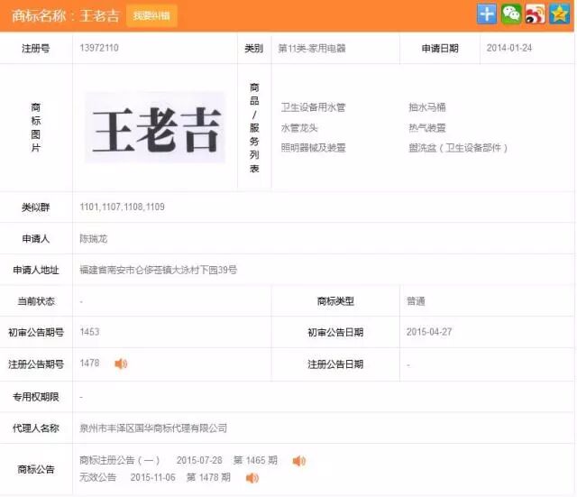Click the 王老吉 trademark image

click(x=155, y=128)
